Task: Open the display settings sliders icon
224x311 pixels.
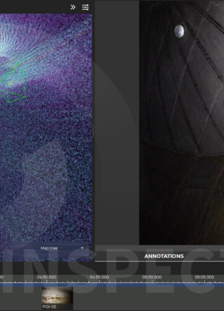Action: [x=85, y=7]
